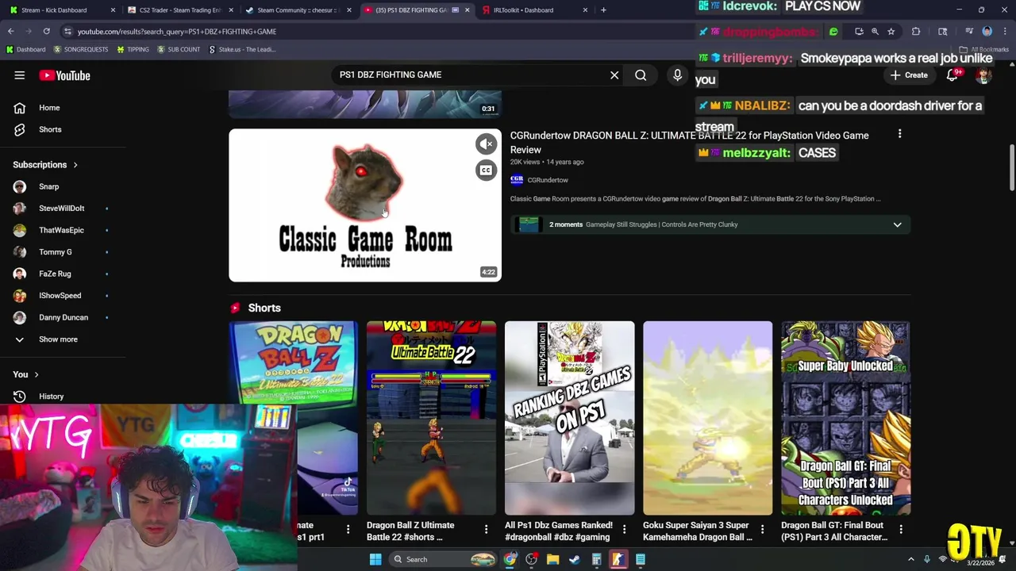This screenshot has height=571, width=1016.
Task: Open YouTube notifications bell
Action: pos(952,75)
